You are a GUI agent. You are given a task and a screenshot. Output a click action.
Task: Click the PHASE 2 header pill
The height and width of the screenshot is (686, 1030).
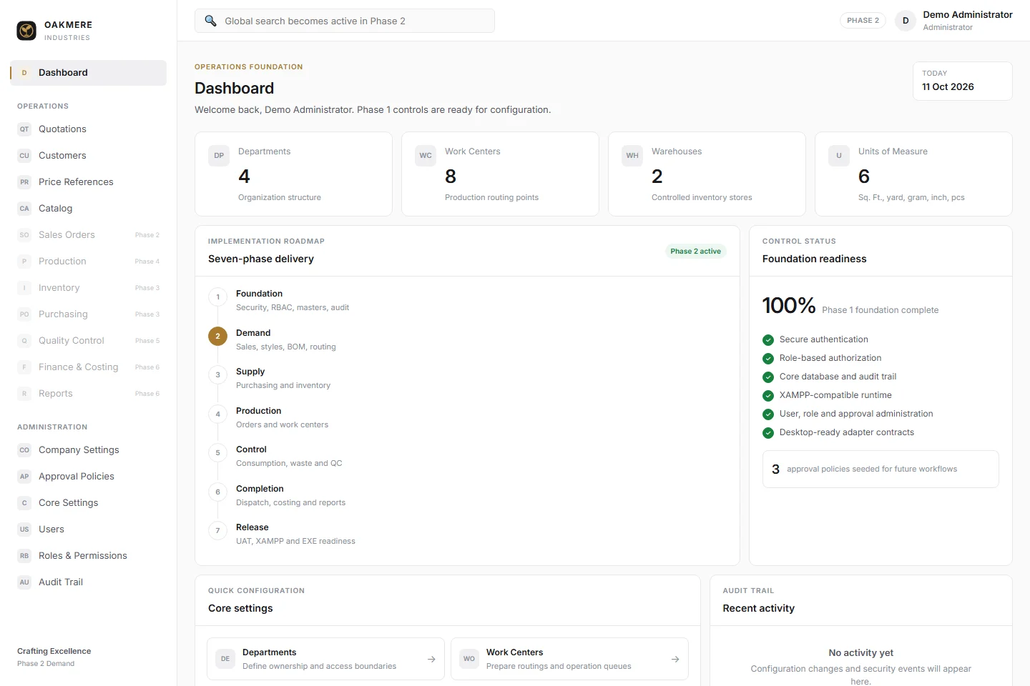tap(863, 21)
